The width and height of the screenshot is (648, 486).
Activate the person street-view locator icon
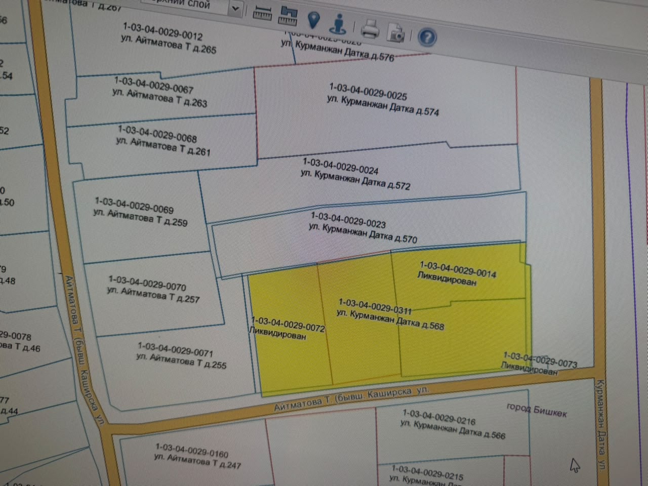coord(337,24)
